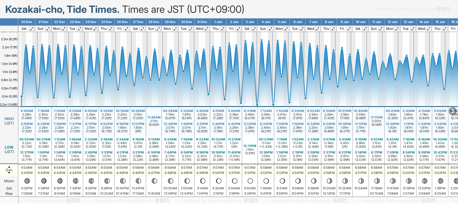Image resolution: width=458 pixels, height=204 pixels.
Task: Click expand arrows beside Thu 1 Jan
Action: click(x=222, y=29)
